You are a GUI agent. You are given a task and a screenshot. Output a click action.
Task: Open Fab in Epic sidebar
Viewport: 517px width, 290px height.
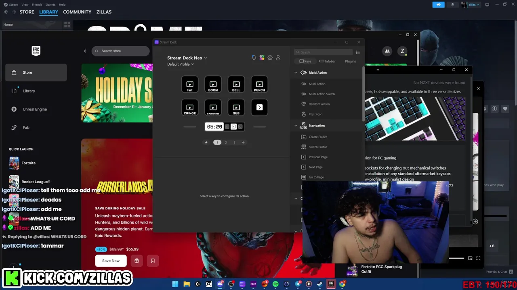point(36,128)
